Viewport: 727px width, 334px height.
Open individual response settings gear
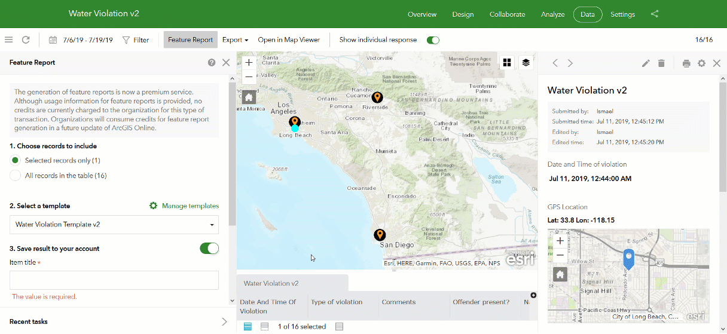point(702,63)
